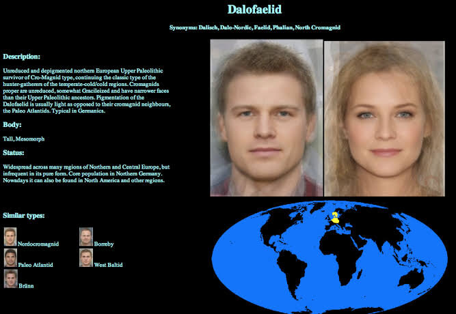The height and width of the screenshot is (314, 456).
Task: Click the Body heading
Action: 12,125
